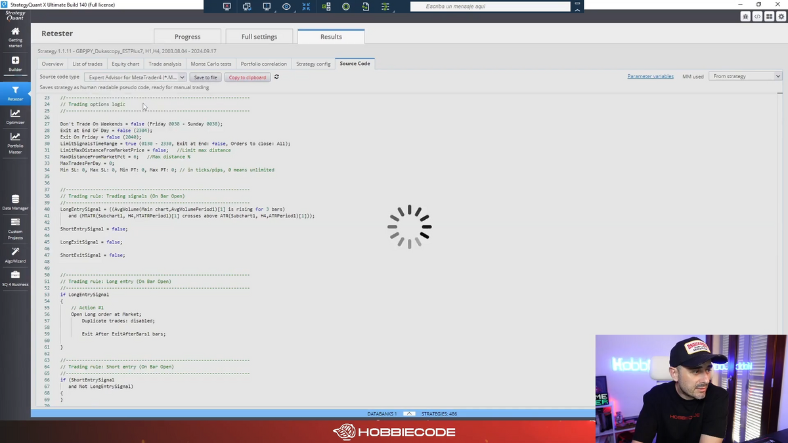
Task: Click the message input field
Action: click(x=491, y=6)
